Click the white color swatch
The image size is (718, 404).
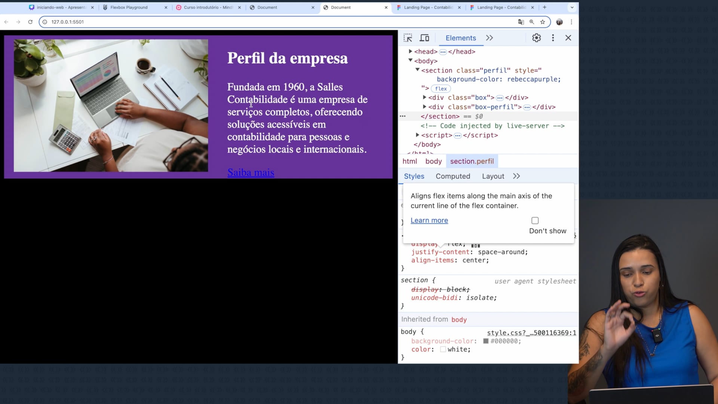coord(443,349)
